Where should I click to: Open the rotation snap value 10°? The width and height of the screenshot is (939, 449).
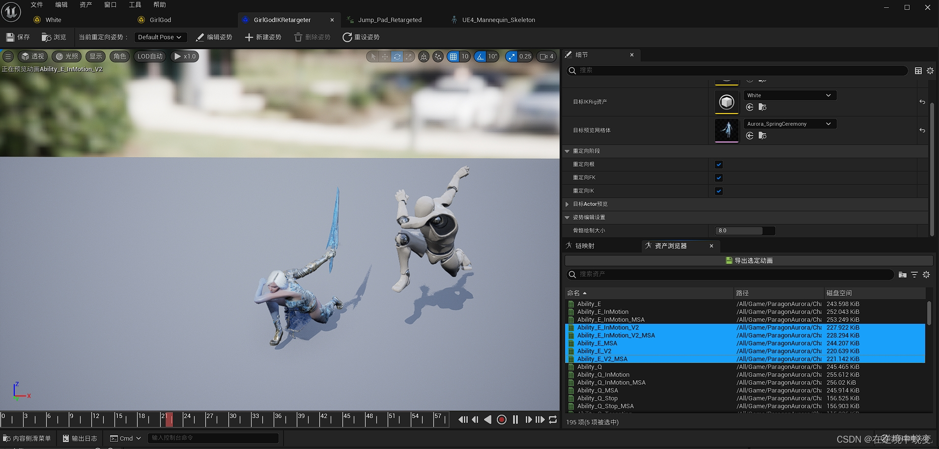click(x=492, y=56)
